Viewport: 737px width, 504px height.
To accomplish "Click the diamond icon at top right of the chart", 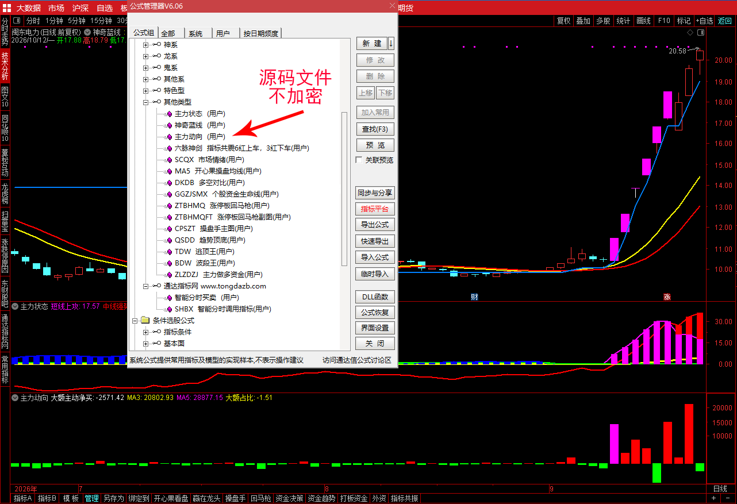I will 690,32.
